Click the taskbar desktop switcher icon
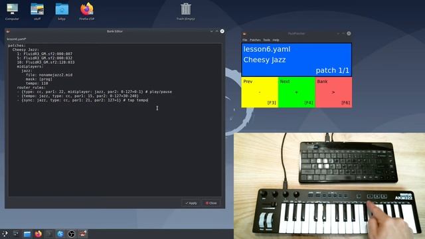 (16, 234)
